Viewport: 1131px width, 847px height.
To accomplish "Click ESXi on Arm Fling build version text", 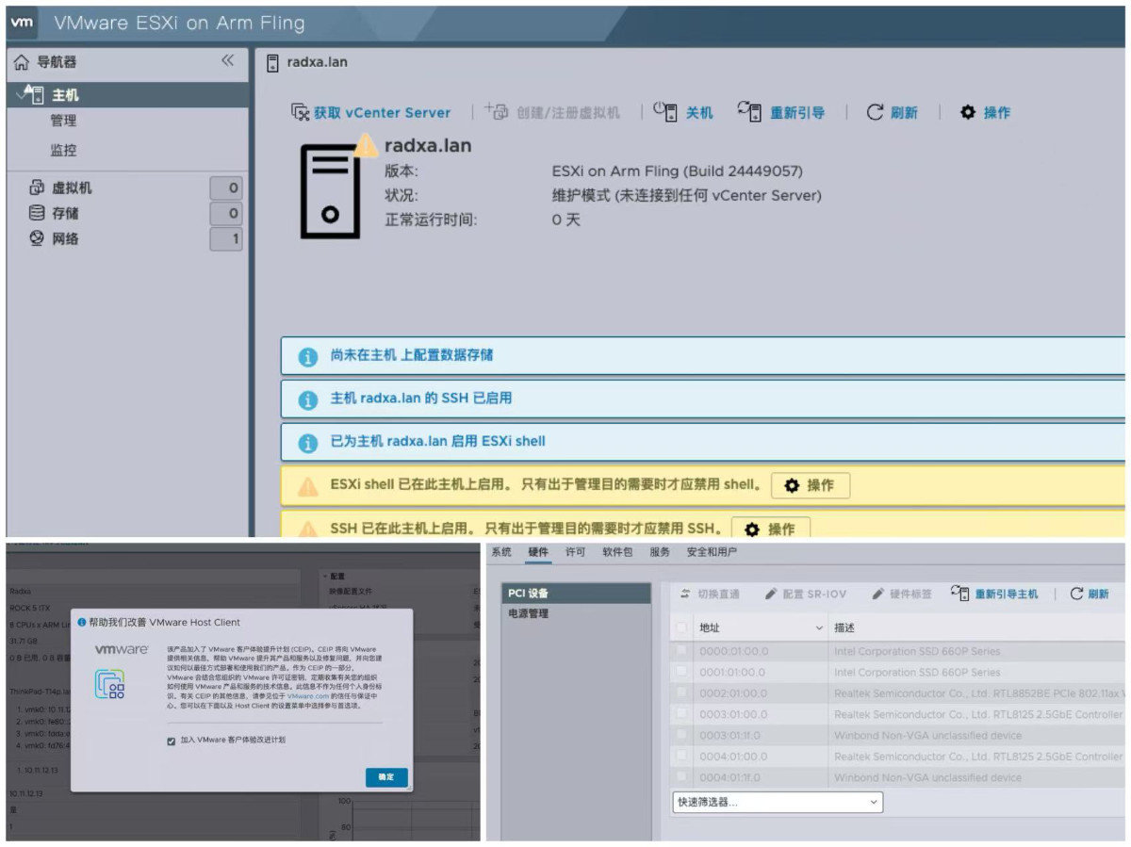I will (x=678, y=171).
